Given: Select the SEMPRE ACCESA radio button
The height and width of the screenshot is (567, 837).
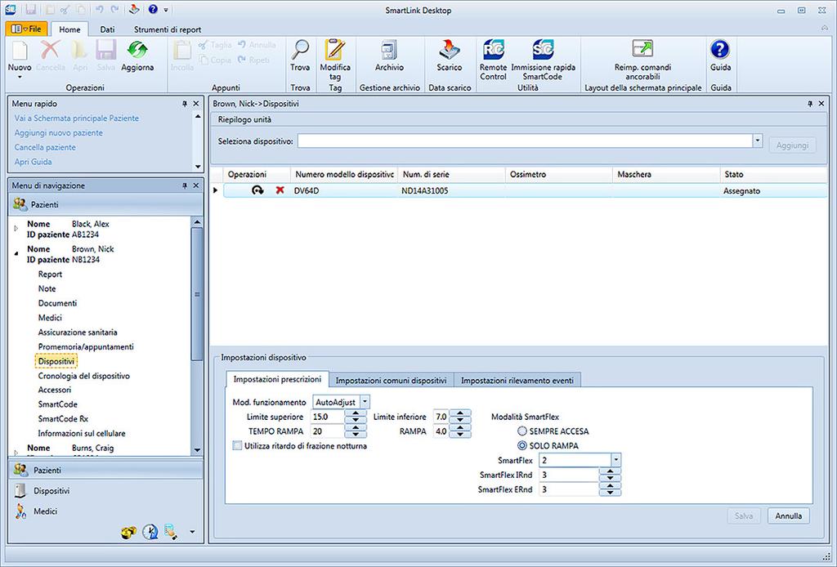Looking at the screenshot, I should 522,431.
